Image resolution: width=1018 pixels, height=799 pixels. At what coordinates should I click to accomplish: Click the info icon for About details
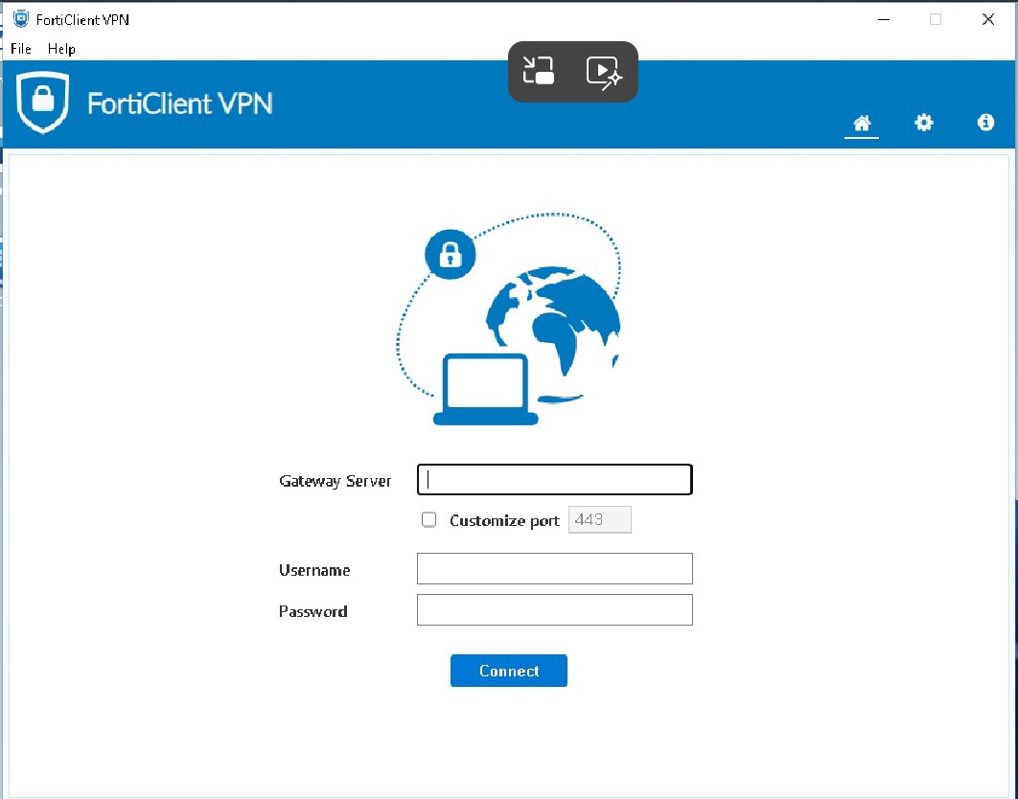[x=985, y=123]
